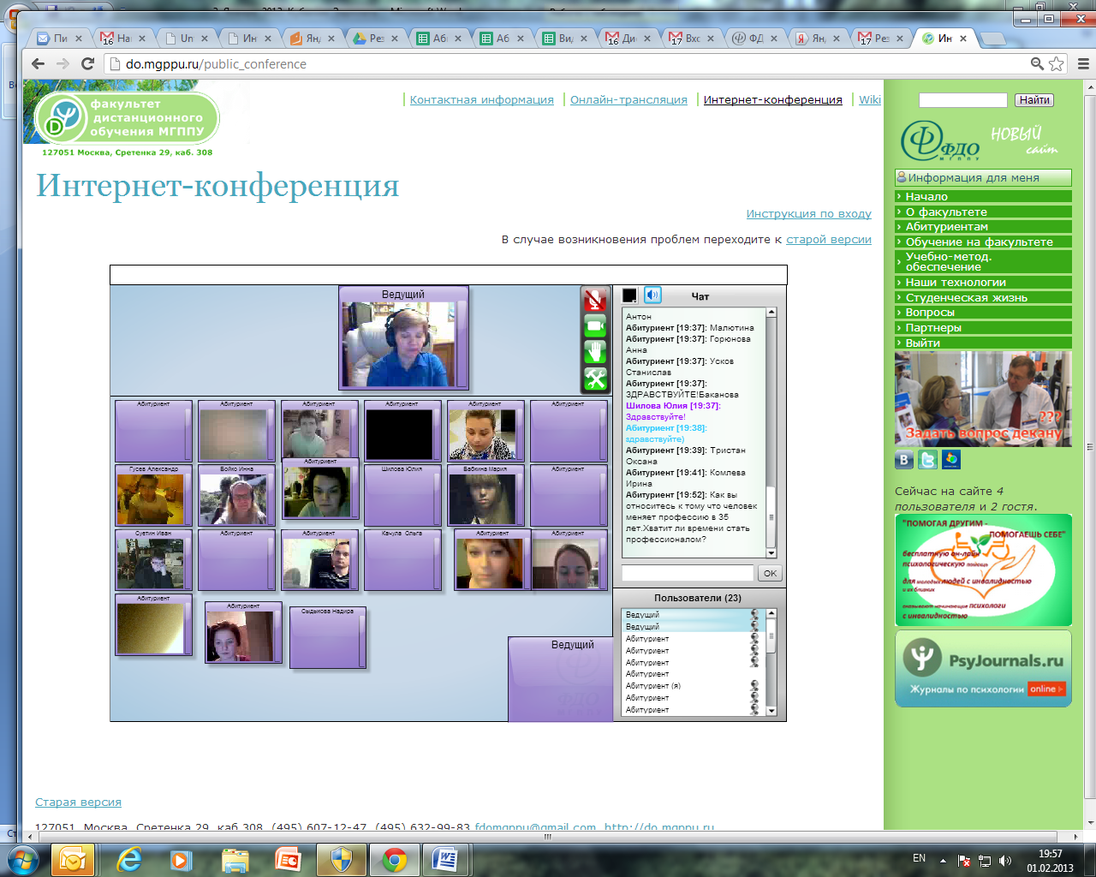Pick chat text color black swatch
This screenshot has height=877, width=1096.
point(629,295)
